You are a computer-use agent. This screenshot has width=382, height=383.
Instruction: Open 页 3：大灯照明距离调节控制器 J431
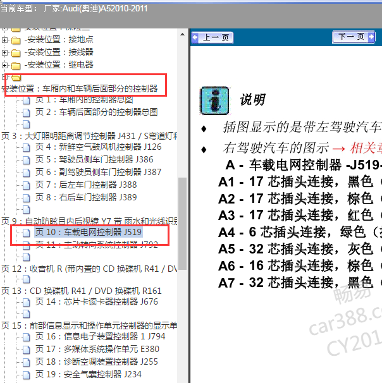click(x=89, y=135)
